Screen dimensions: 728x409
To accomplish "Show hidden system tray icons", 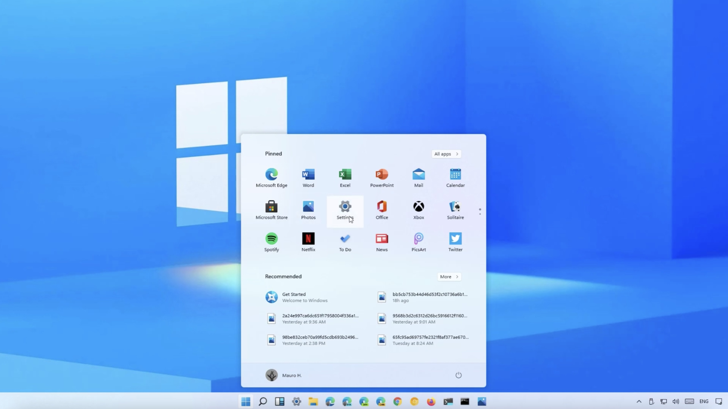I will click(639, 401).
